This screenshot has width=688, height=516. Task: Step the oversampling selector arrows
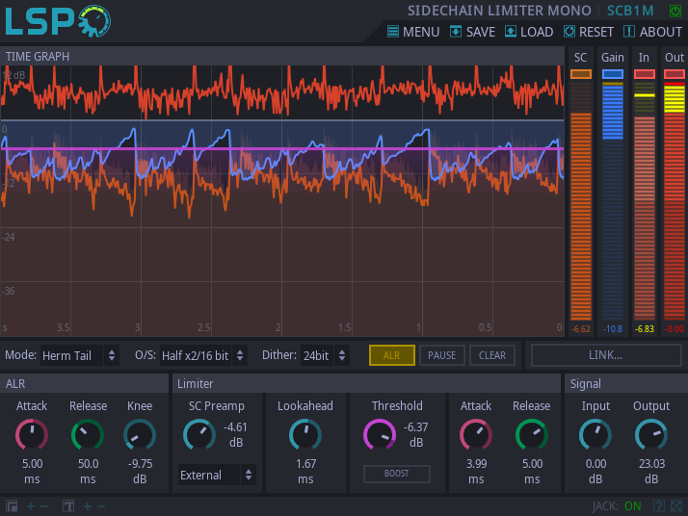coord(240,355)
